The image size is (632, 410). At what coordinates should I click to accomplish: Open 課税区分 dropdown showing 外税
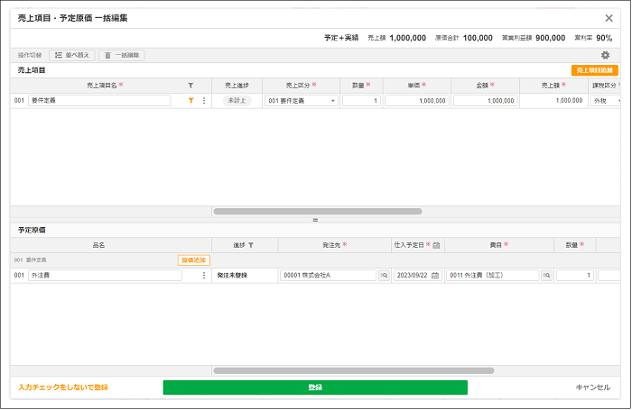click(x=606, y=101)
